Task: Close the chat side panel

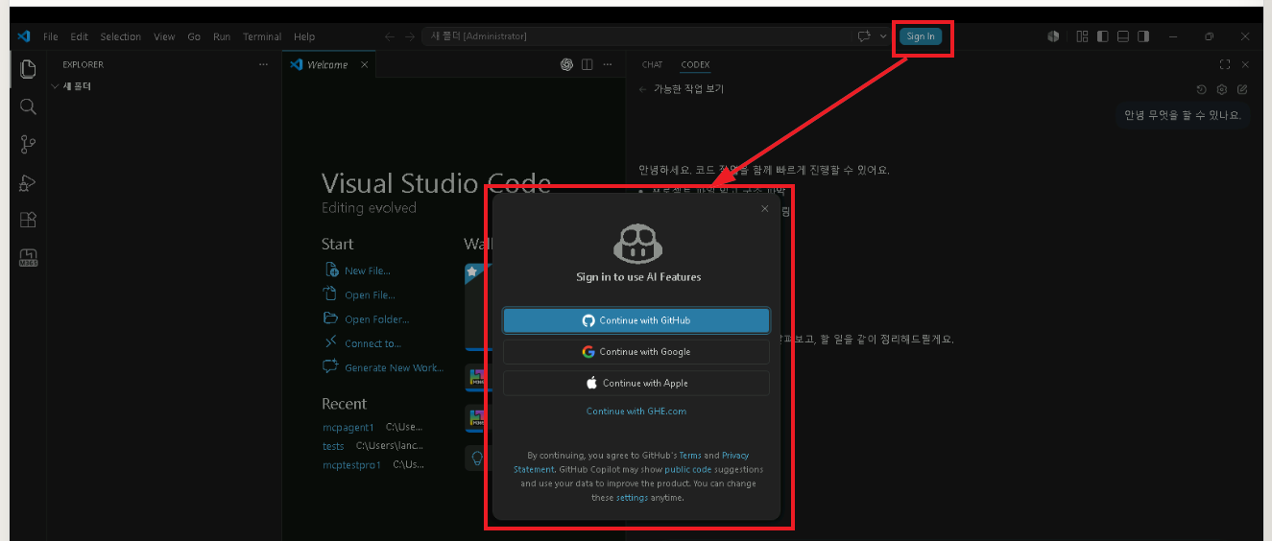Action: point(1245,64)
